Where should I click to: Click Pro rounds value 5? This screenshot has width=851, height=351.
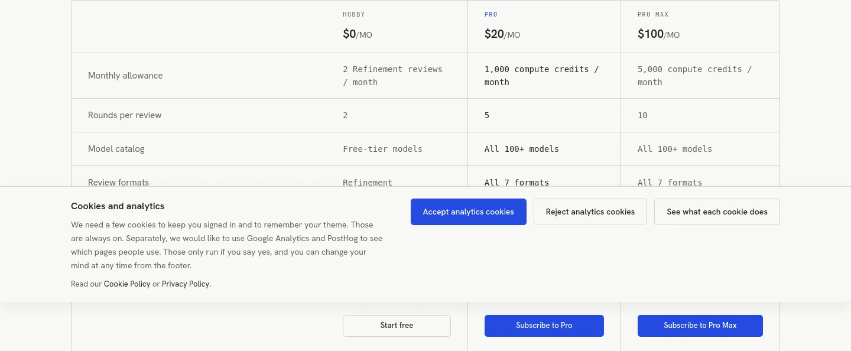coord(487,115)
